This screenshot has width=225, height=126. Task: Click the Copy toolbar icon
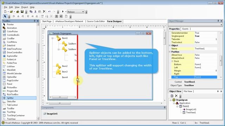pos(31,12)
